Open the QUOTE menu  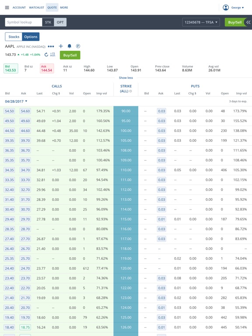tap(52, 7)
